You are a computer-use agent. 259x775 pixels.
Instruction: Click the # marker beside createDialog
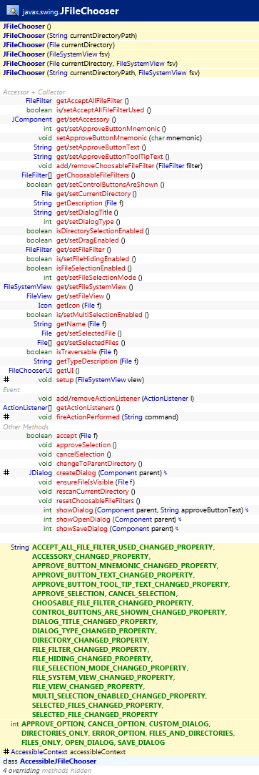tap(6, 473)
